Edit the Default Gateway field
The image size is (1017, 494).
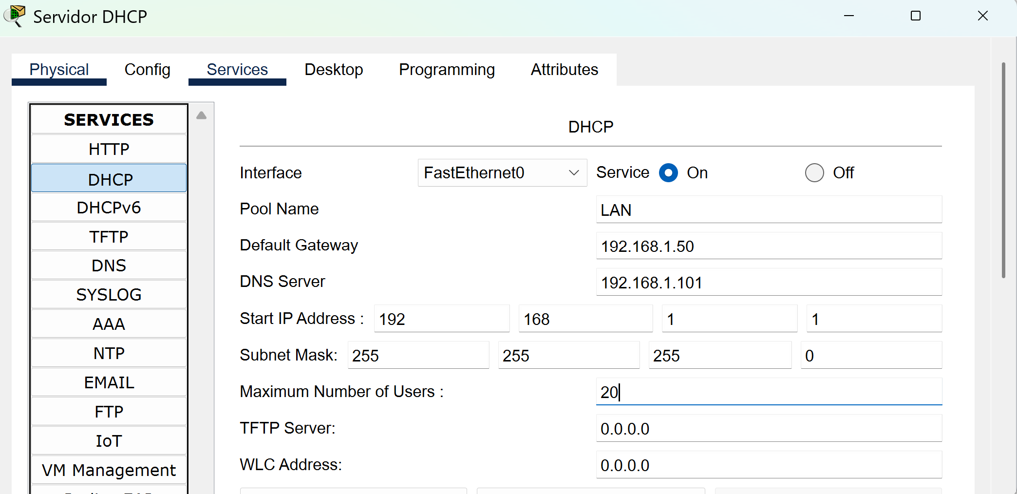tap(769, 246)
